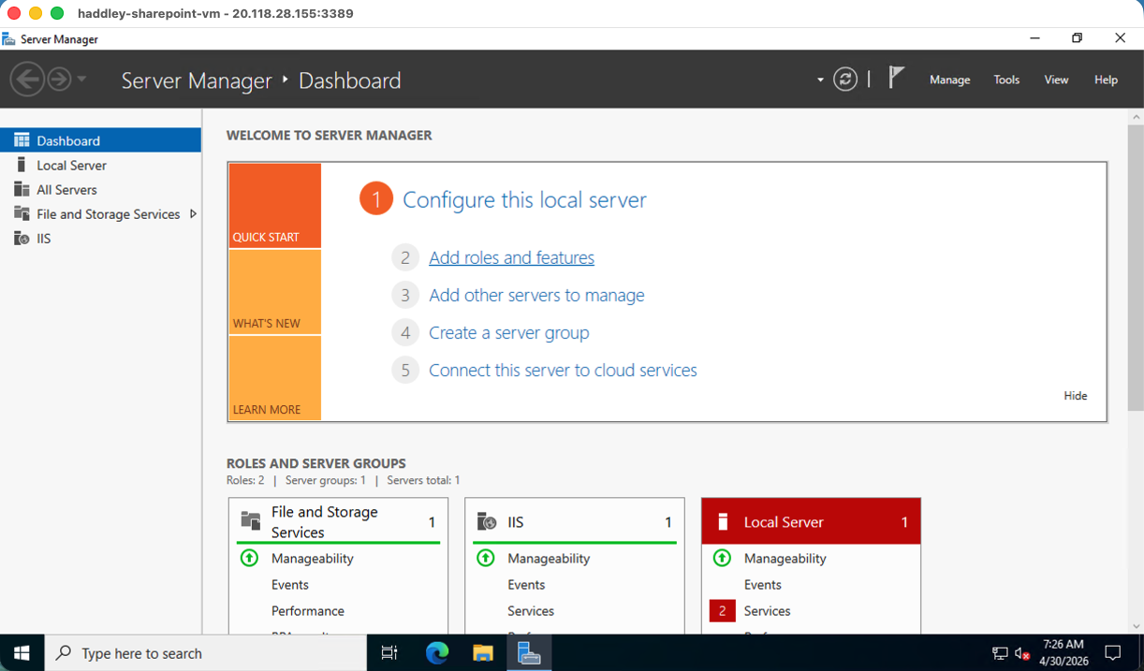Open Services in the IIS tile
Image resolution: width=1144 pixels, height=671 pixels.
point(531,610)
